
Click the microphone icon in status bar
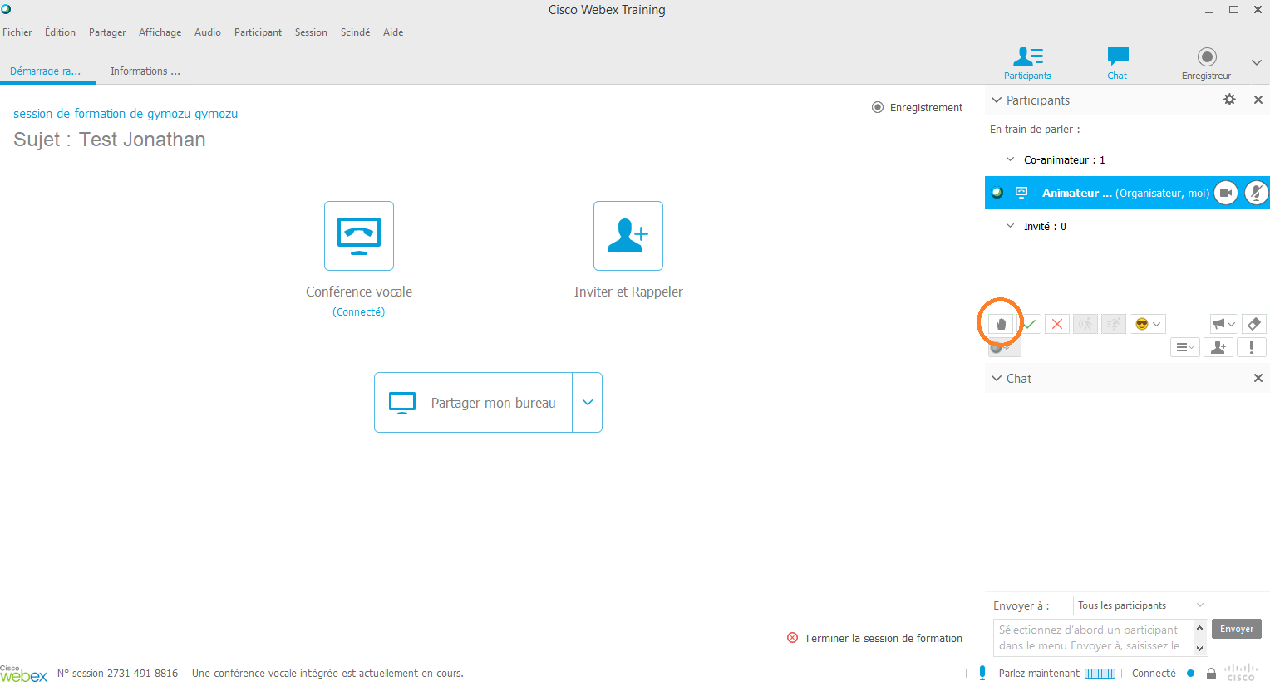(x=982, y=674)
